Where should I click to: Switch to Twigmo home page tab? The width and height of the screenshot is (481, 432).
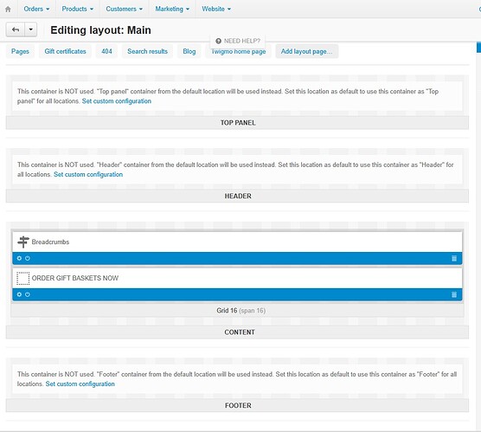(239, 52)
